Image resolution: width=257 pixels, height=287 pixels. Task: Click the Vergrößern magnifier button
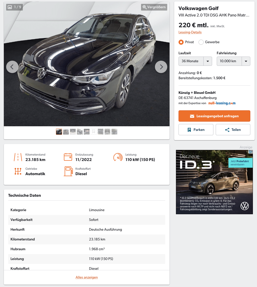point(154,7)
